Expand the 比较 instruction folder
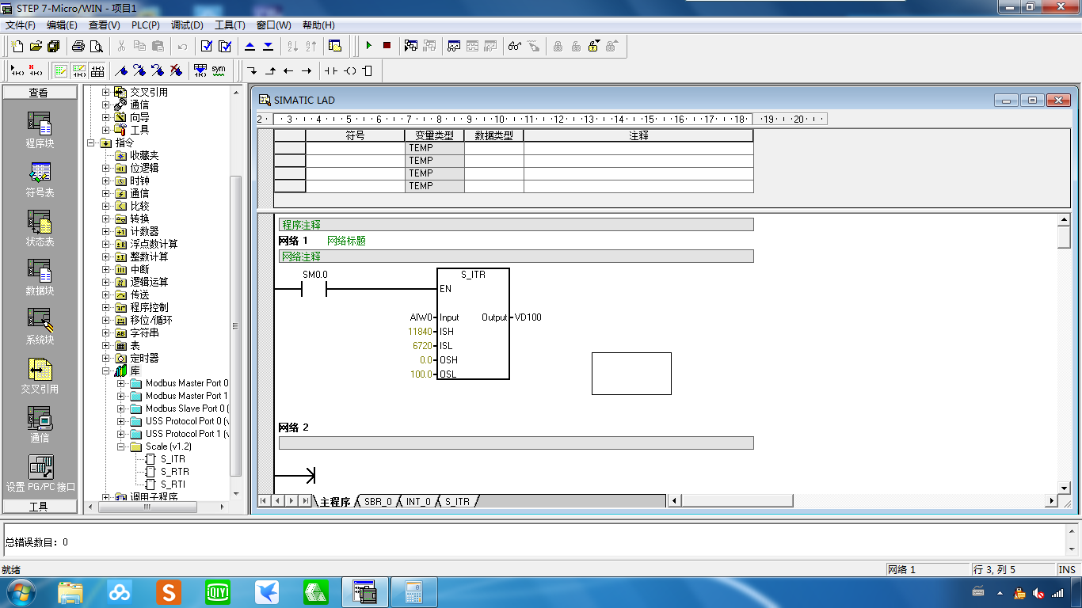Image resolution: width=1082 pixels, height=608 pixels. pos(106,206)
